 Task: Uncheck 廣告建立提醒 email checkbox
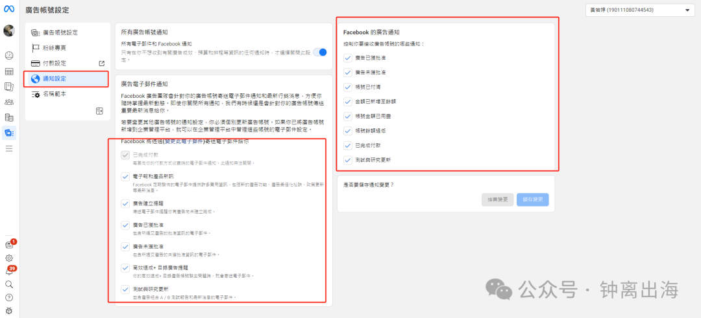(x=125, y=203)
